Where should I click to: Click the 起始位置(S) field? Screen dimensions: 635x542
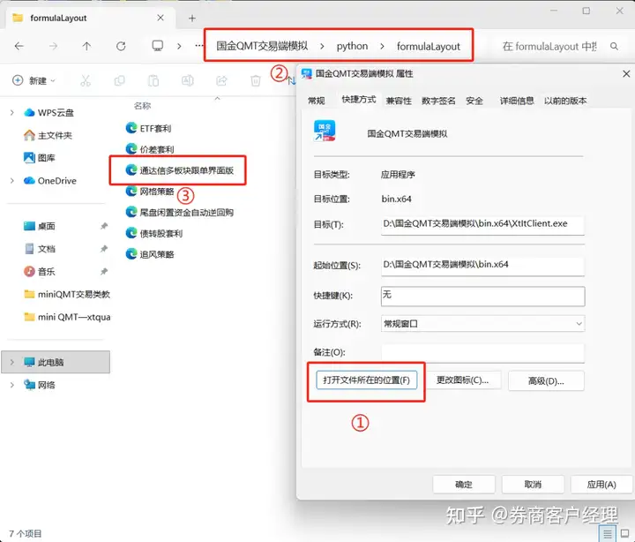482,266
